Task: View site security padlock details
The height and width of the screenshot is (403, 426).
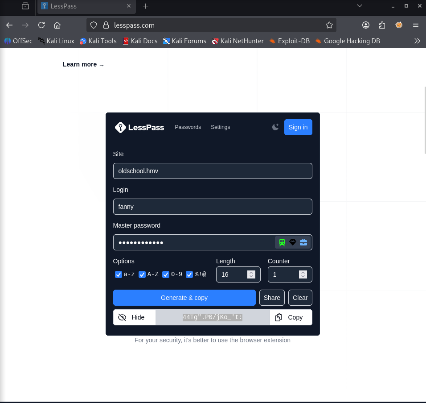Action: [x=106, y=25]
